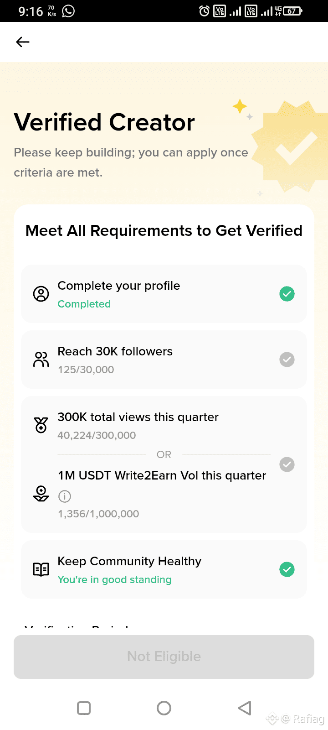
Task: Tap the back arrow at top
Action: point(23,42)
